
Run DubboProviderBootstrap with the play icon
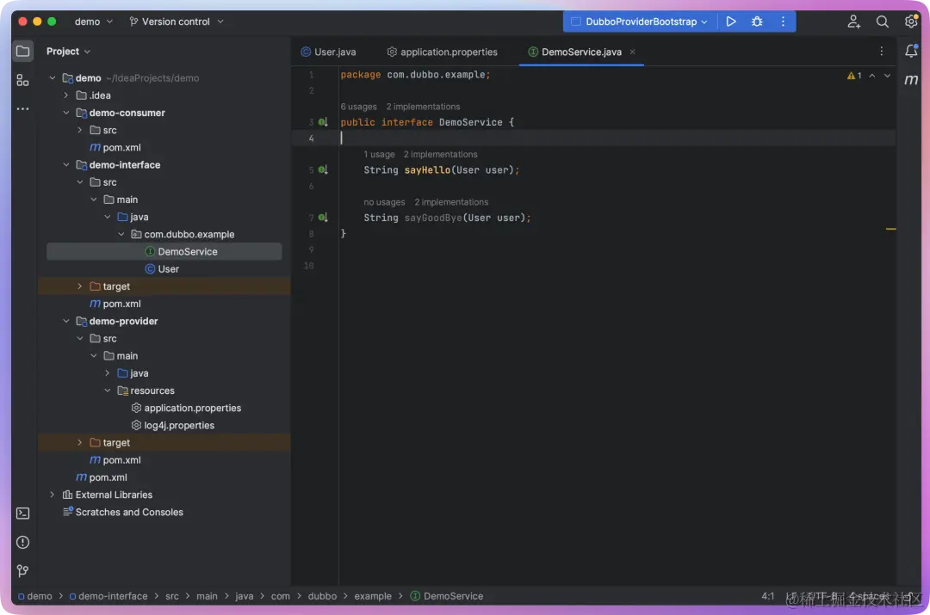731,22
